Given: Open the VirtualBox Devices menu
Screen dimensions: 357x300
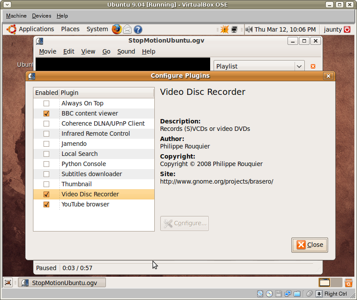Looking at the screenshot, I should 41,16.
